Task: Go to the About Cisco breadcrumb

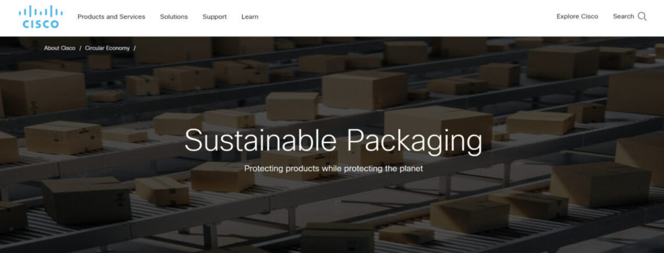Action: (60, 48)
